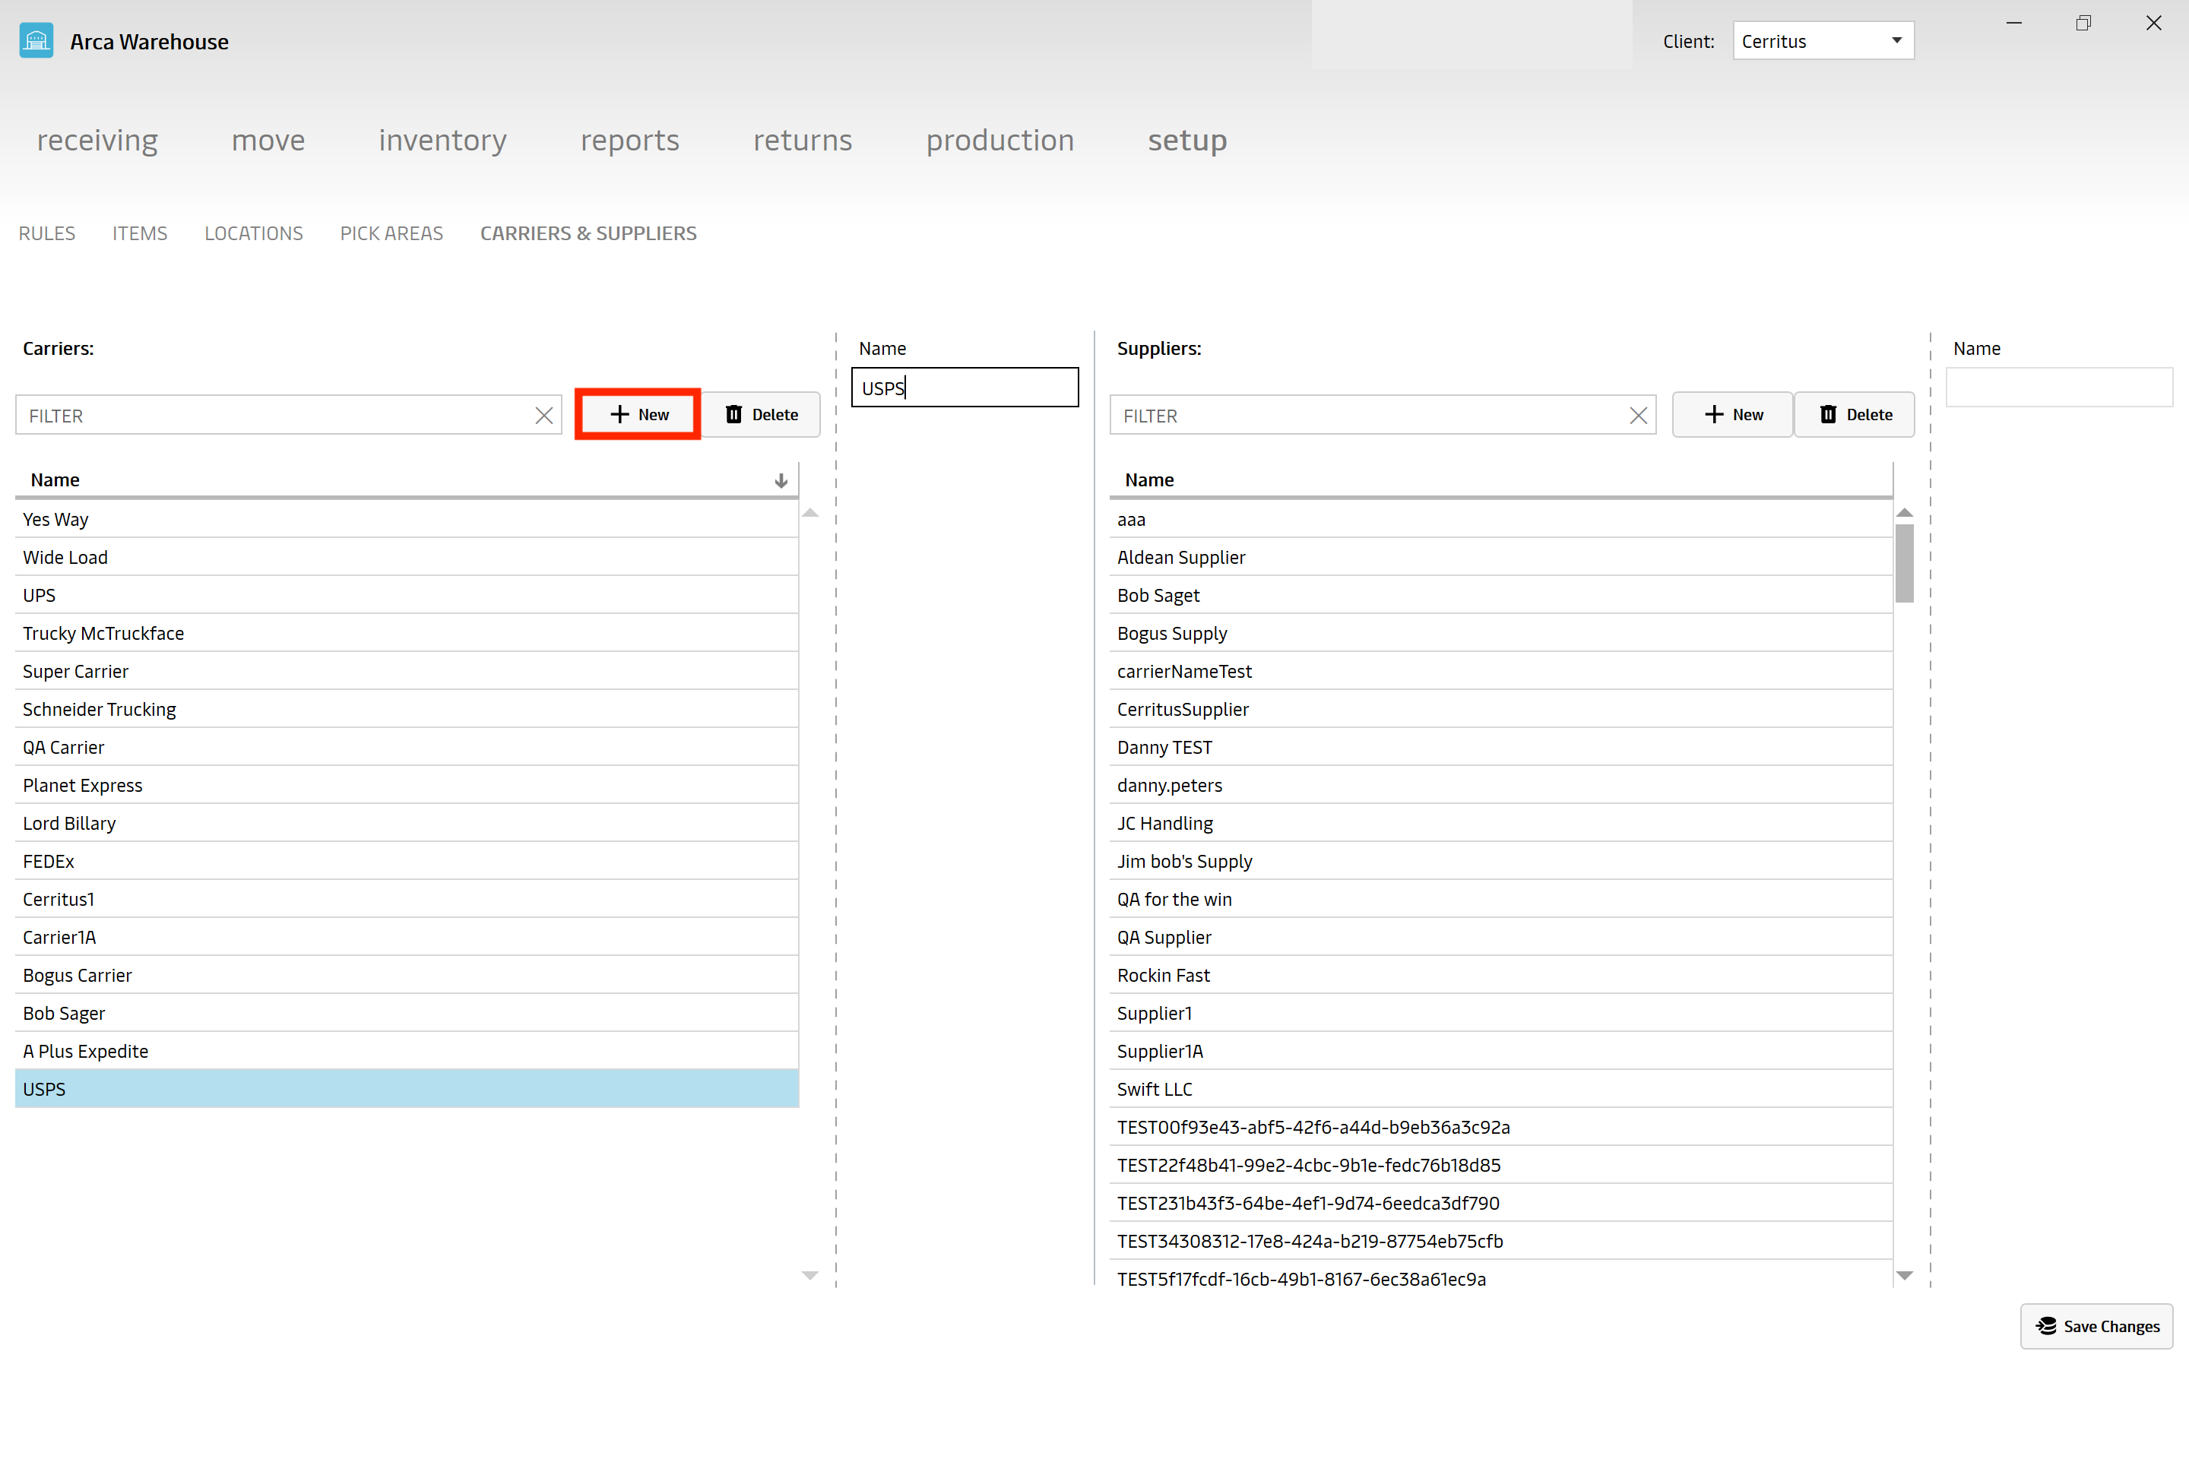
Task: Click the carrier Name field containing USPS
Action: click(x=965, y=387)
